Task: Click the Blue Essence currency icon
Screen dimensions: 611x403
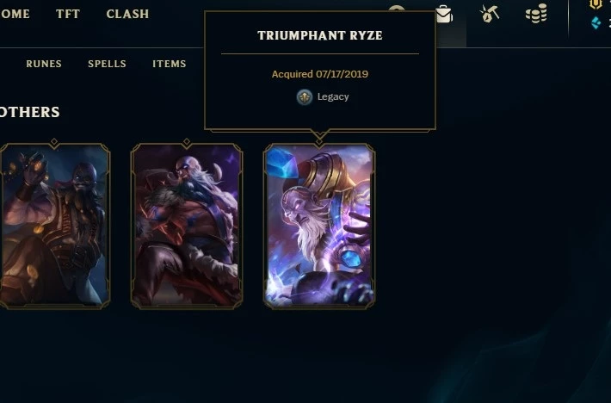Action: coord(596,23)
